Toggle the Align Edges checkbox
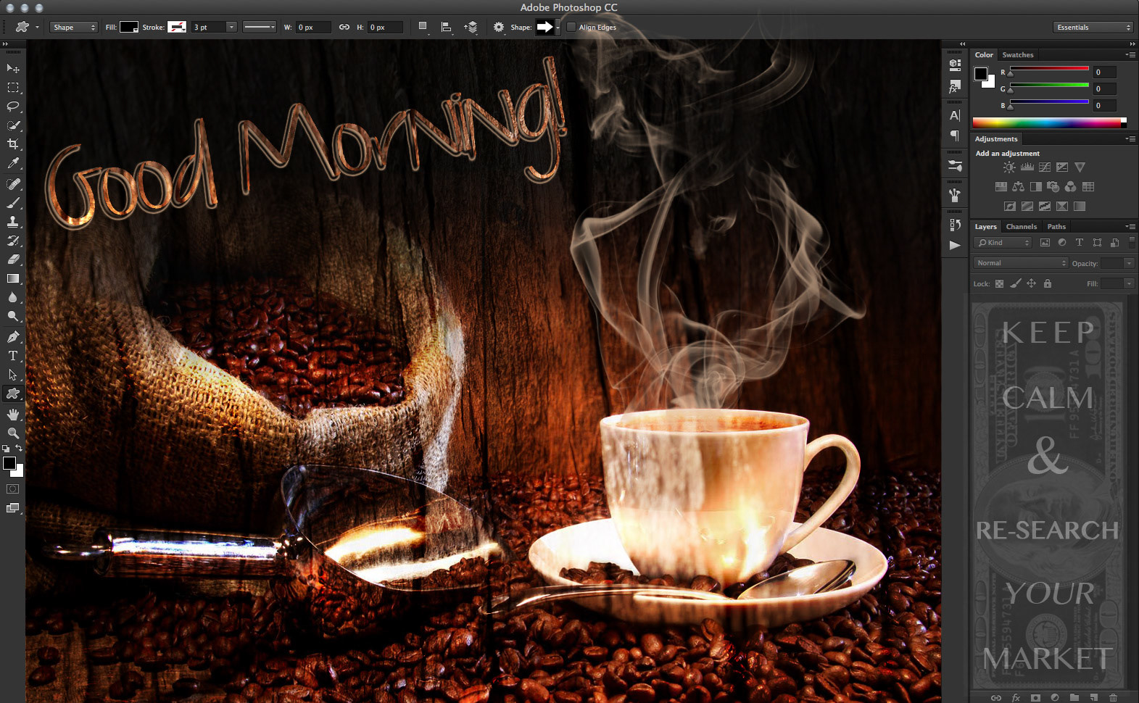This screenshot has width=1139, height=703. (x=571, y=28)
